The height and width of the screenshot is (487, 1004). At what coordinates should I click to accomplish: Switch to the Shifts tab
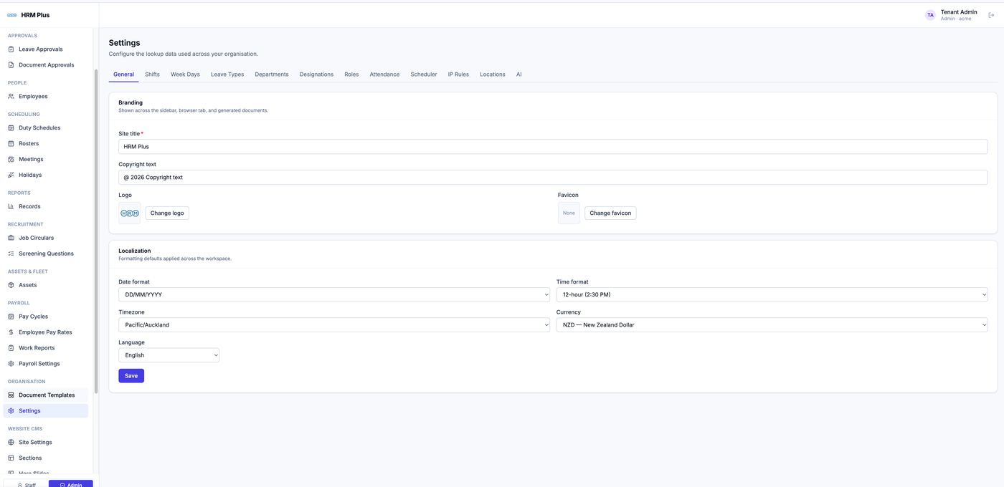(152, 74)
